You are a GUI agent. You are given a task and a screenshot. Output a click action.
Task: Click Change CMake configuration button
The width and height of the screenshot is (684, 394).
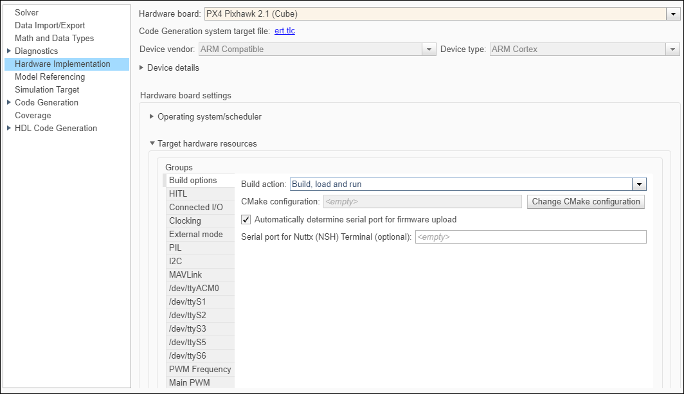[586, 202]
